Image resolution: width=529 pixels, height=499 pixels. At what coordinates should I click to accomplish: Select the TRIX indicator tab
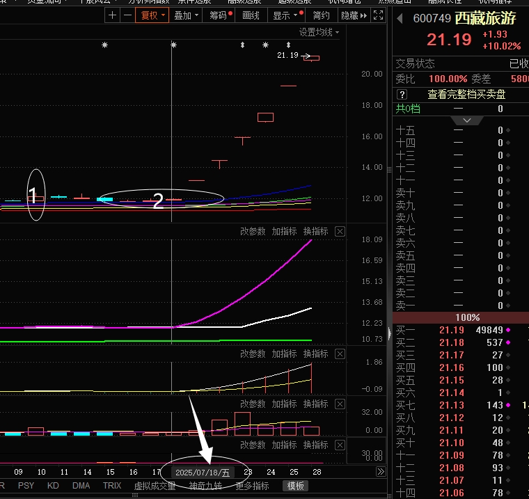[x=112, y=486]
